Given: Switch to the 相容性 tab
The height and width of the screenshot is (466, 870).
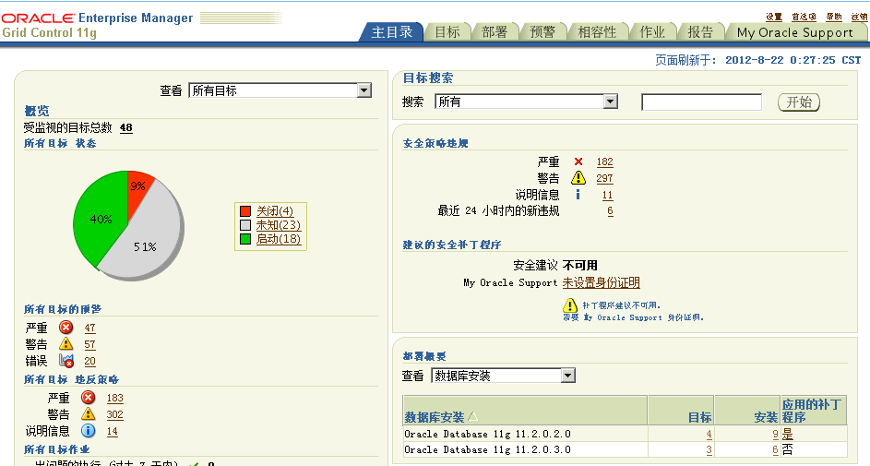Looking at the screenshot, I should pyautogui.click(x=598, y=32).
